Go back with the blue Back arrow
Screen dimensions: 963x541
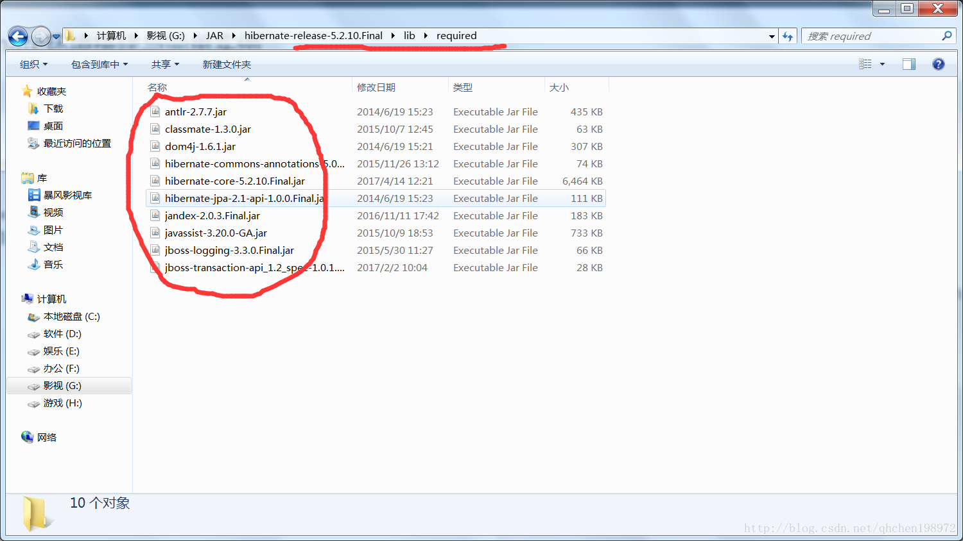(x=18, y=37)
